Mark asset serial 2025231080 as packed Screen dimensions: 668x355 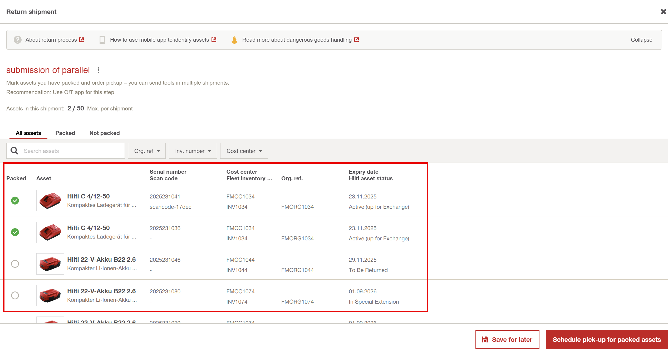coord(15,295)
